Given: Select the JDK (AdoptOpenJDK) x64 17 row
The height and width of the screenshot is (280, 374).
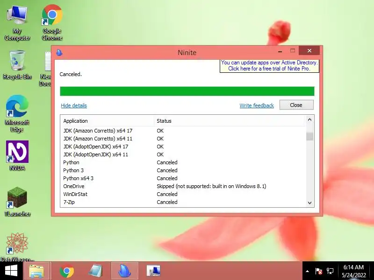Looking at the screenshot, I should 183,147.
